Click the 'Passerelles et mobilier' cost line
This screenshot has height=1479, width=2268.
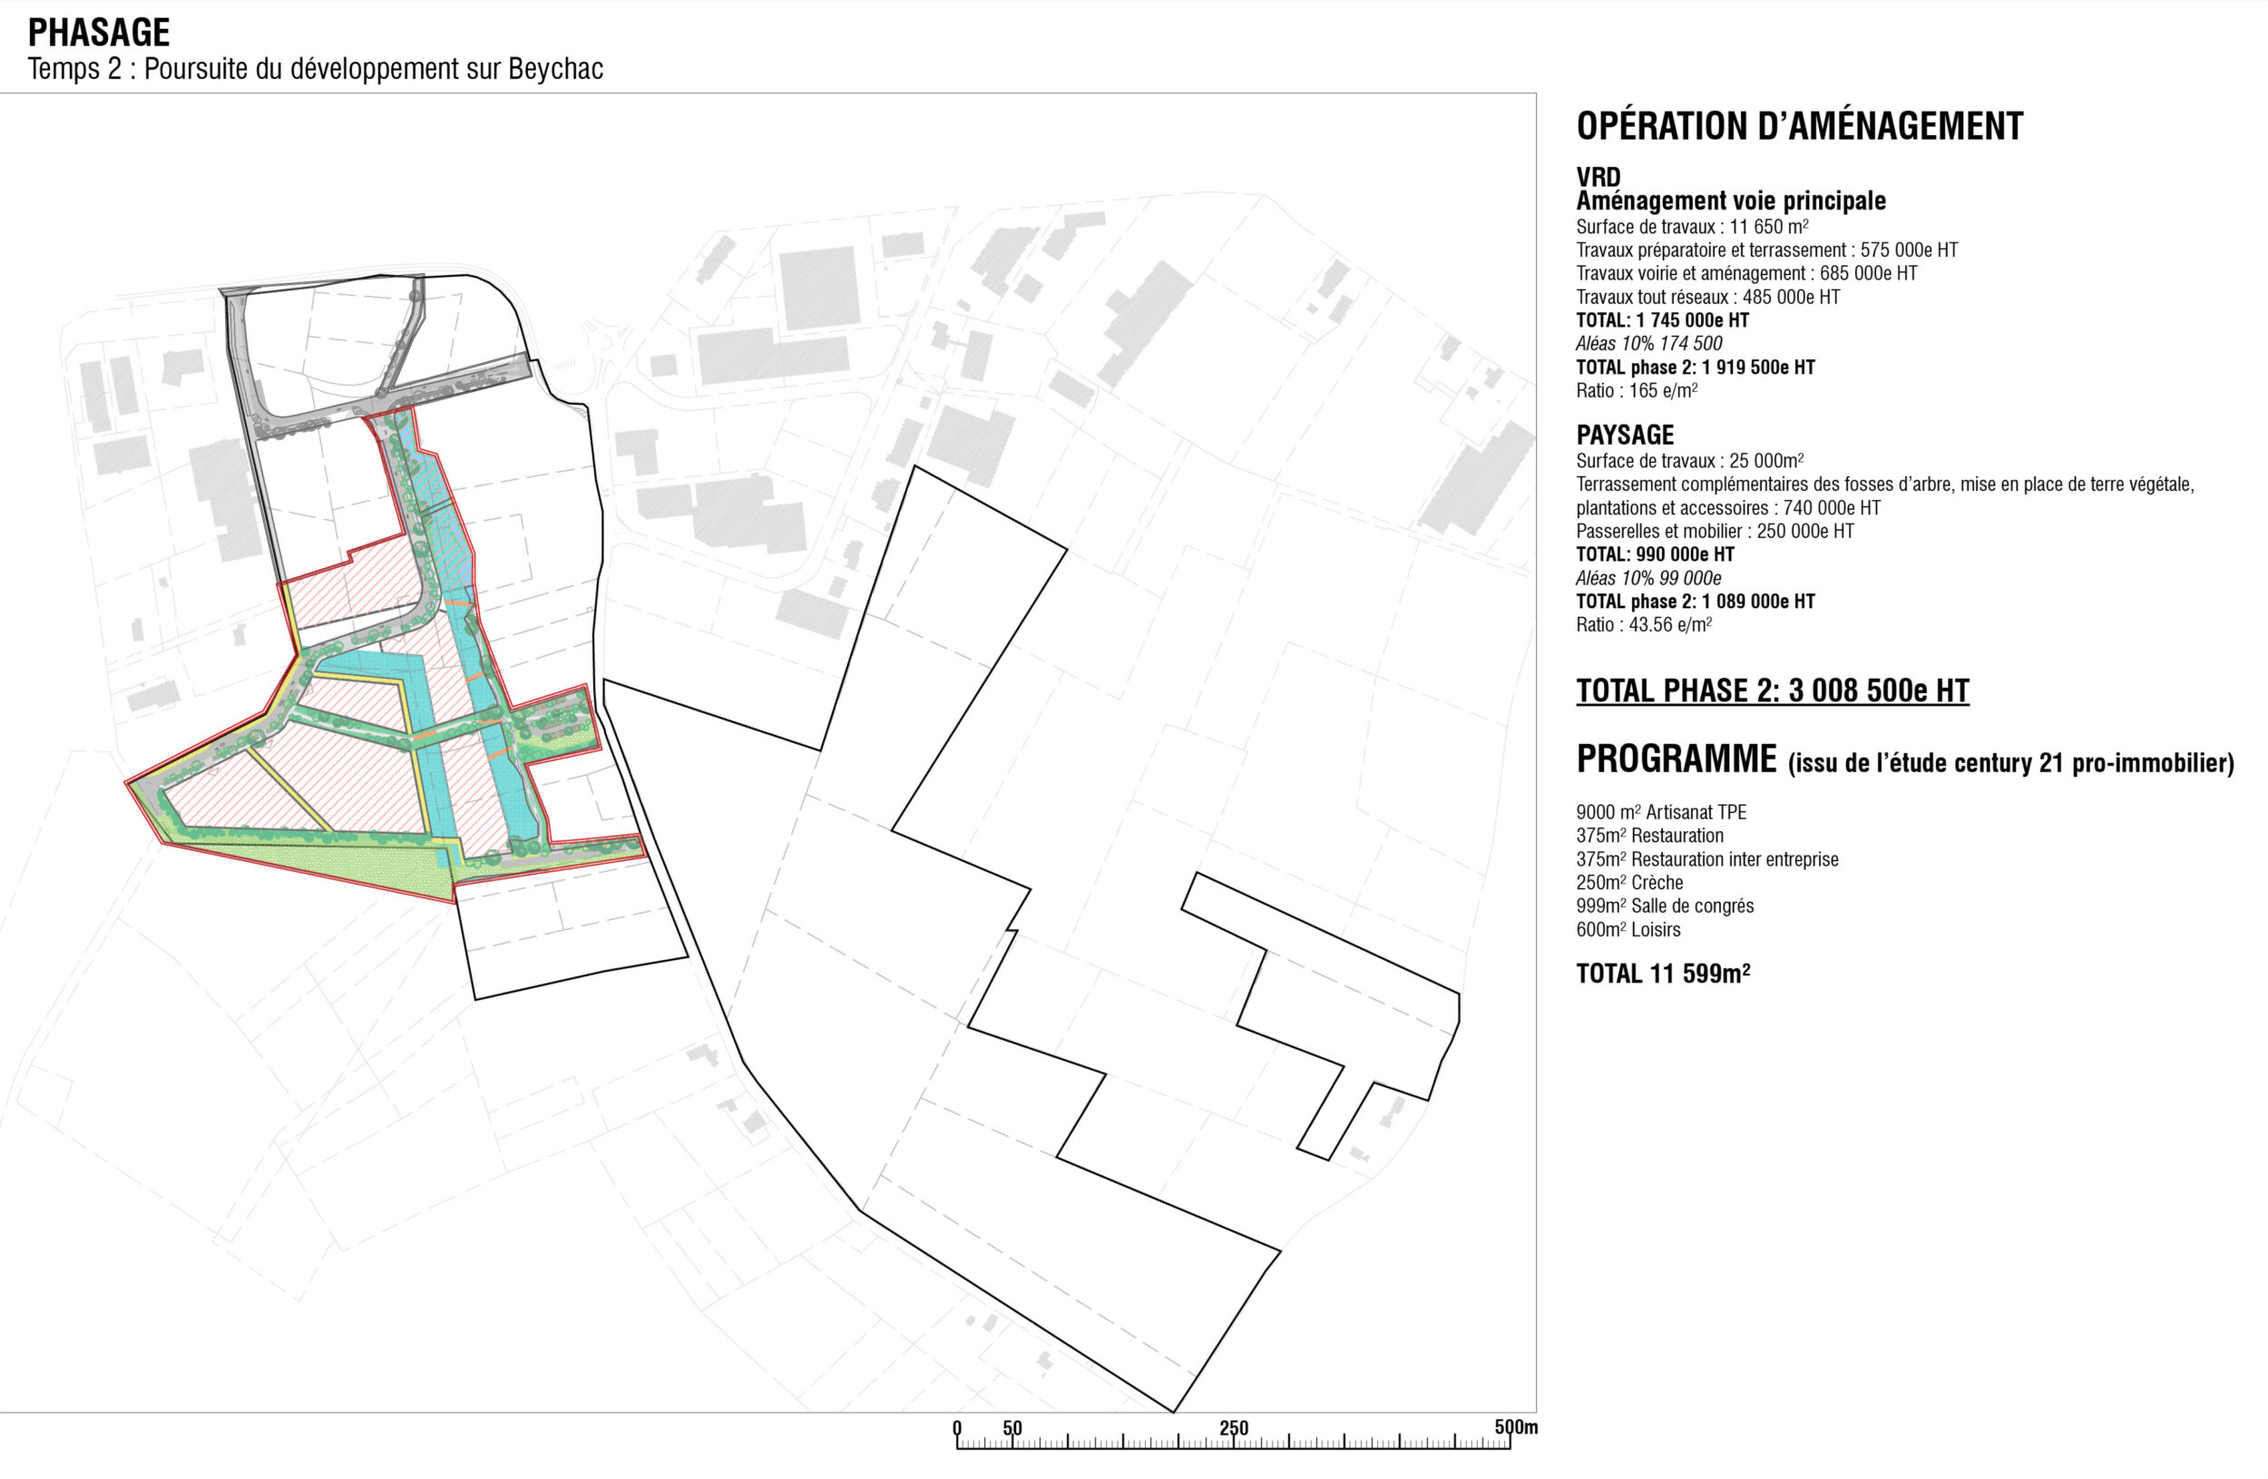(x=1715, y=531)
